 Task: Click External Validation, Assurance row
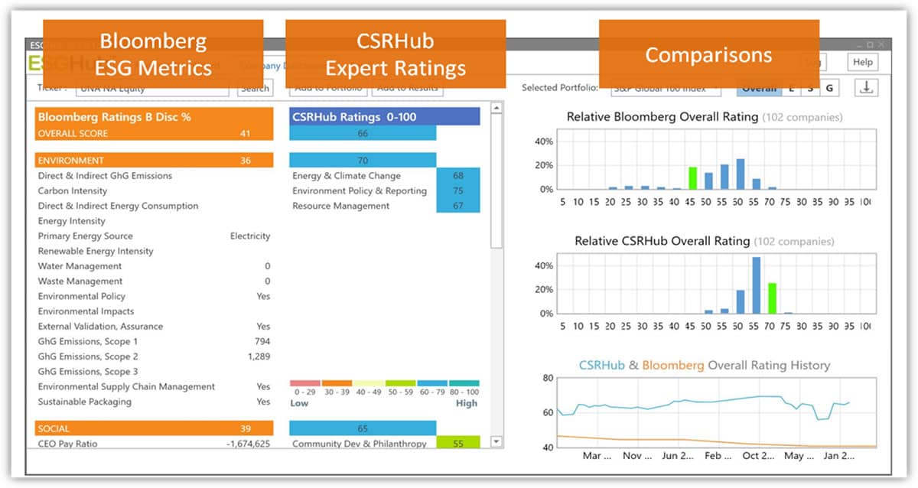[154, 327]
